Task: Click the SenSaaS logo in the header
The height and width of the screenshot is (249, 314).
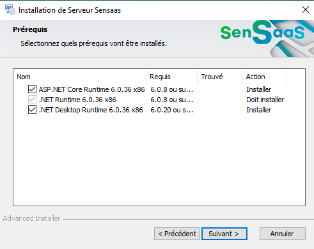Action: pos(263,33)
